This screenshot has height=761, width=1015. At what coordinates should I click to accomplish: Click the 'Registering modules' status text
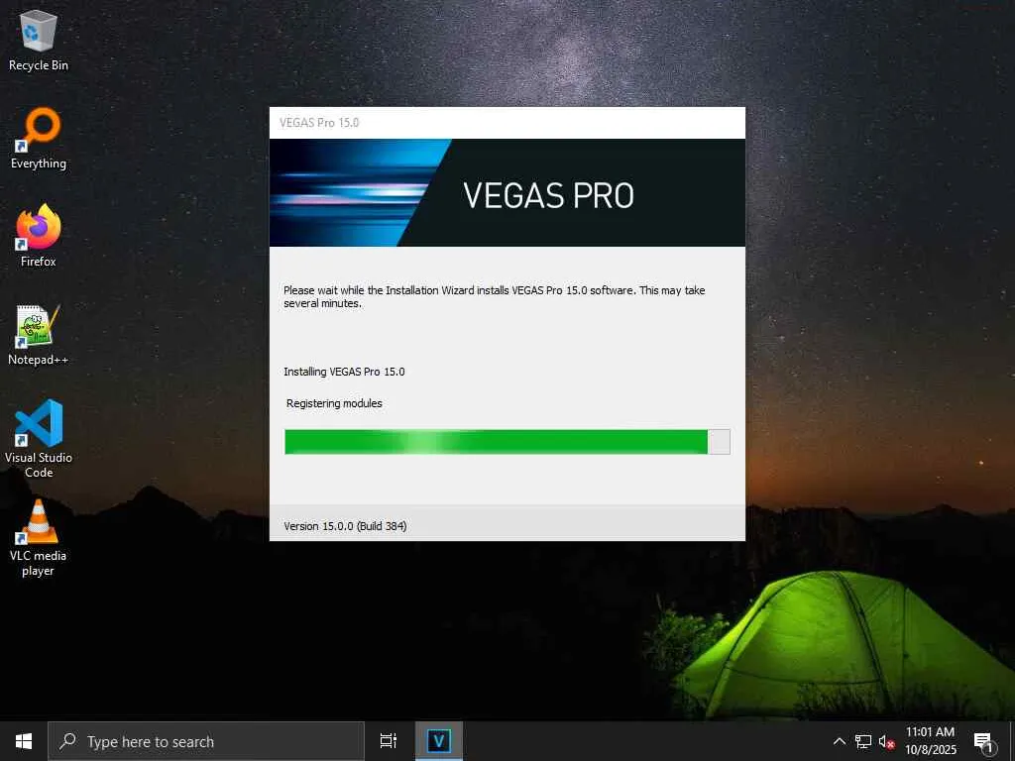334,403
